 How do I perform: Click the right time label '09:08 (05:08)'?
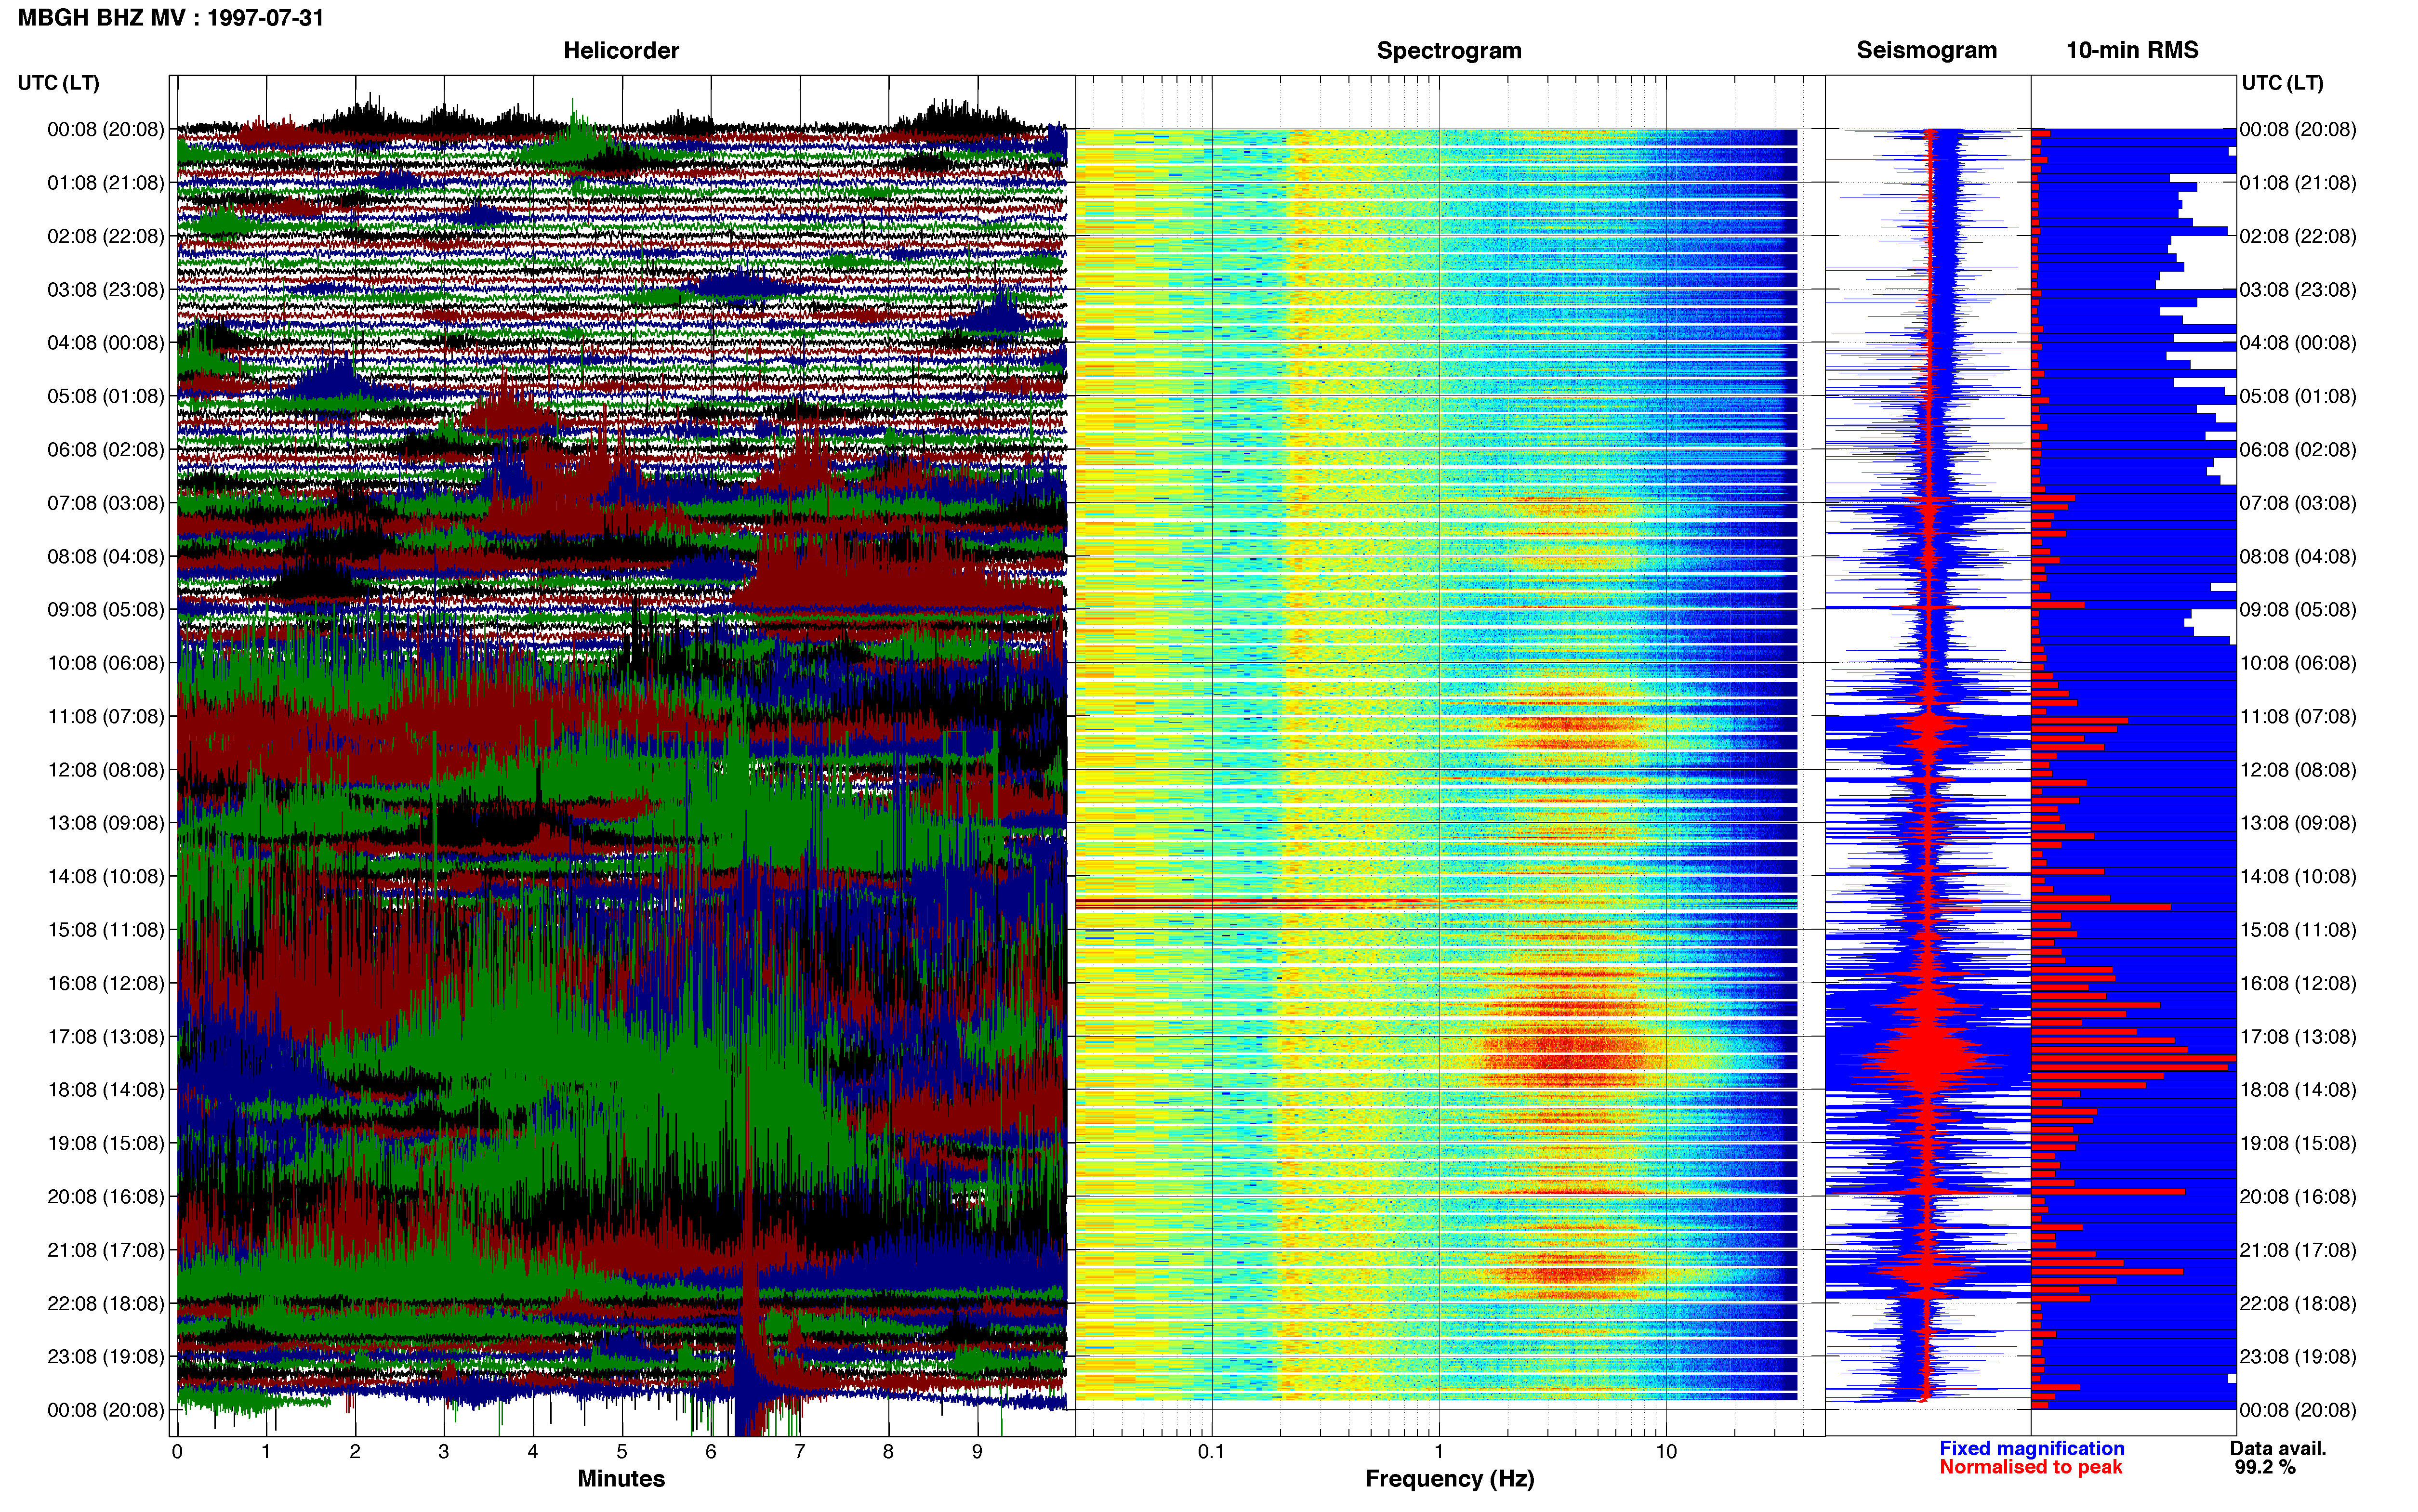click(2298, 610)
